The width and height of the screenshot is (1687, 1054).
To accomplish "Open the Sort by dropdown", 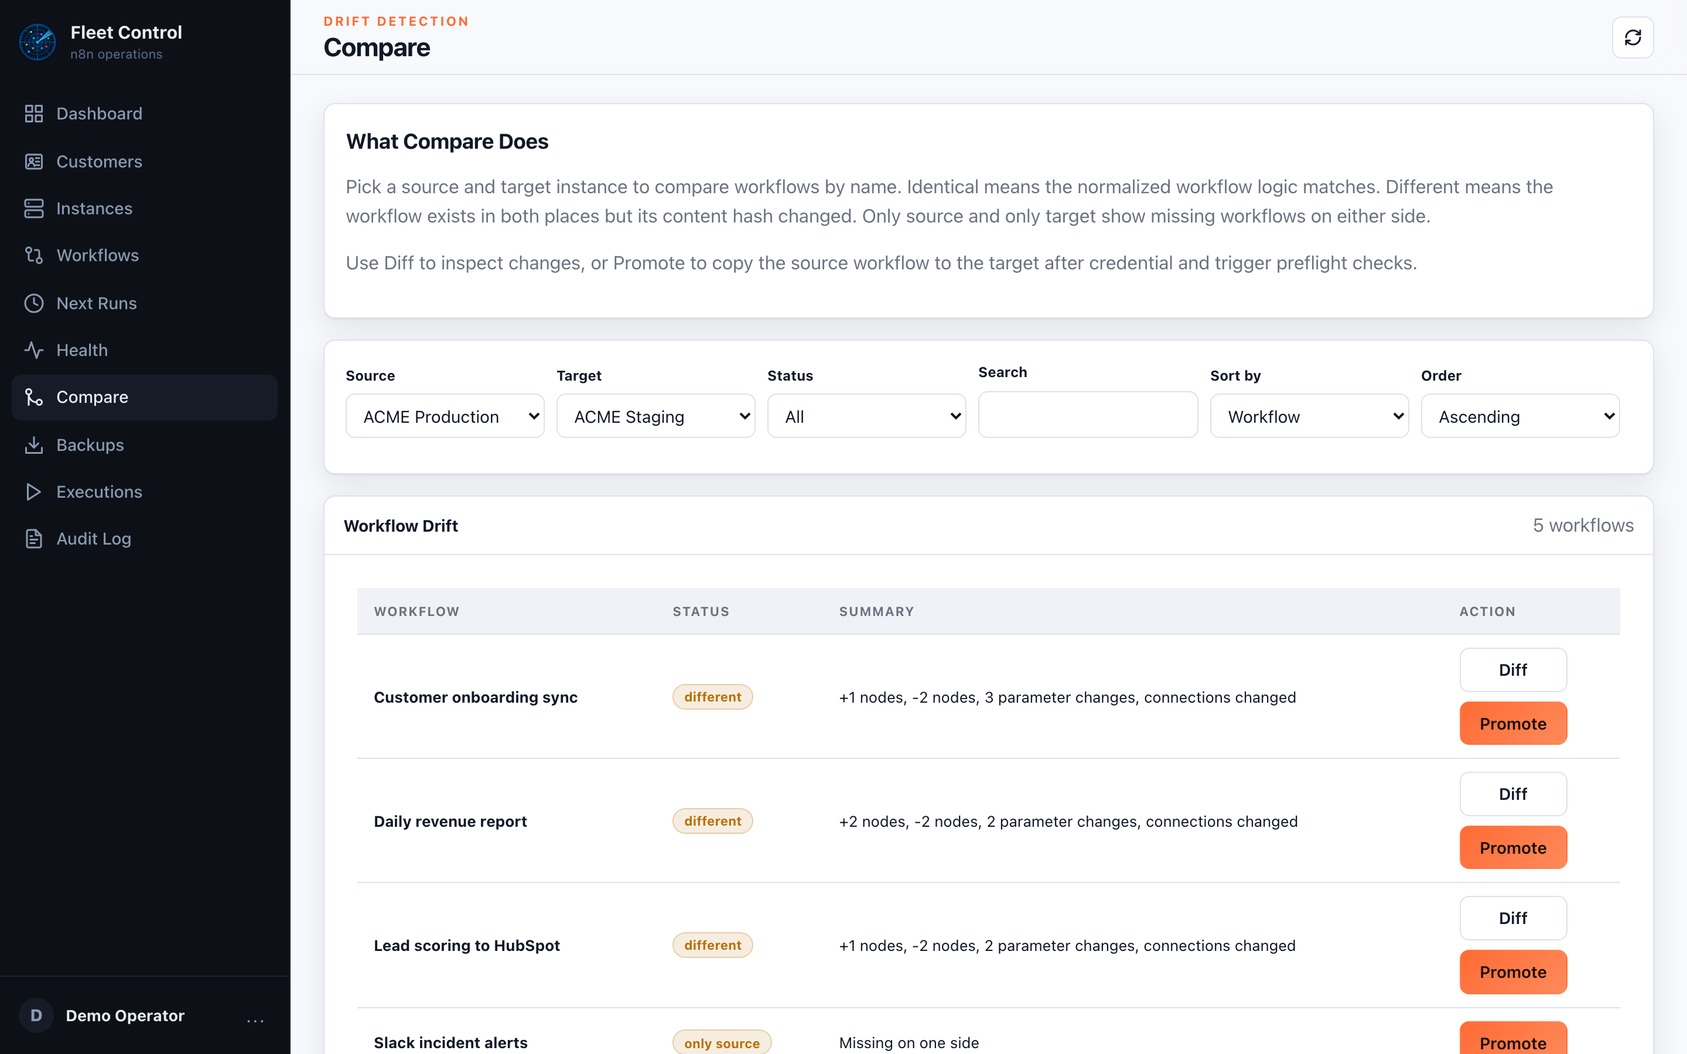I will coord(1309,416).
